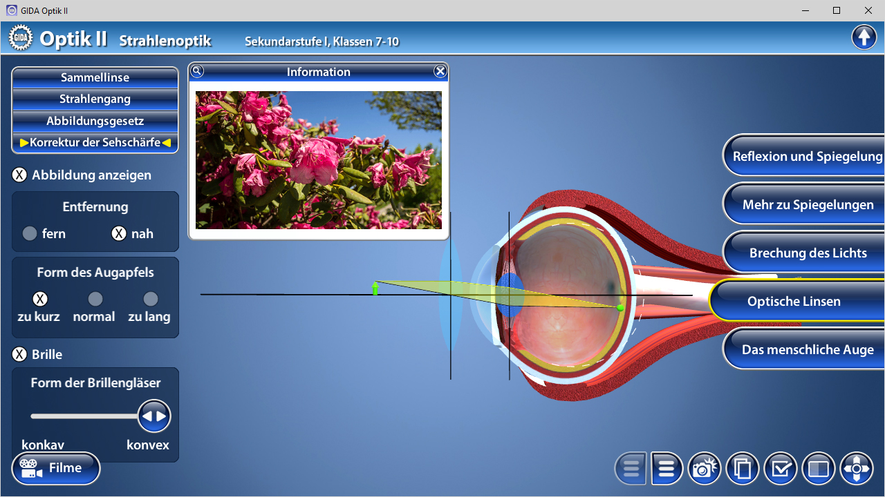This screenshot has width=885, height=497.
Task: Open the Sammellinse menu item
Action: (x=95, y=77)
